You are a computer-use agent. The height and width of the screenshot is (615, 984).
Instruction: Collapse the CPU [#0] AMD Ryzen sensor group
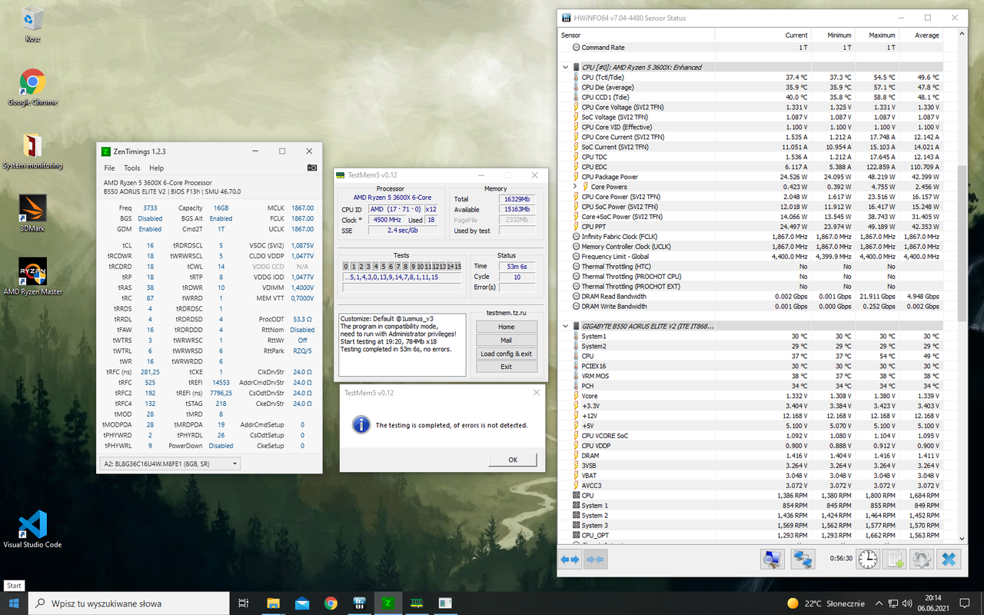click(565, 67)
